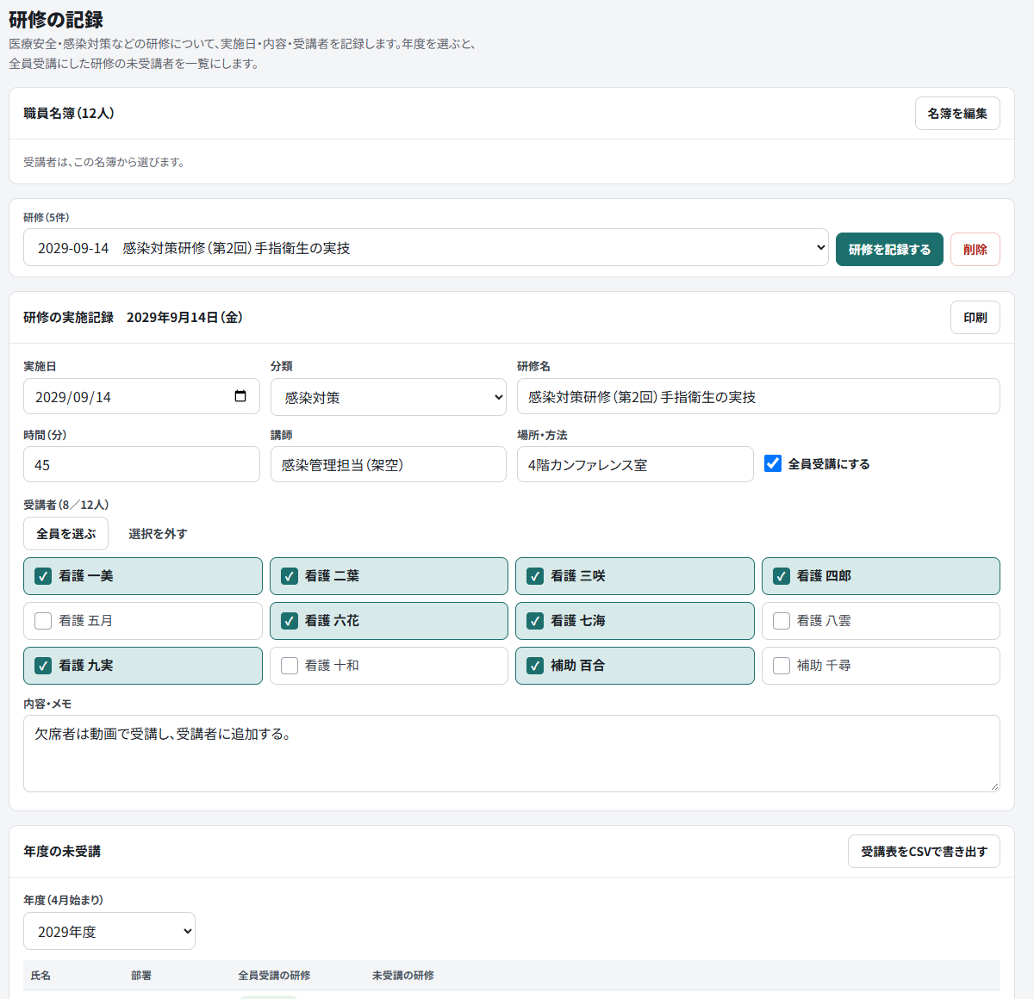Click the 実施日 date field

coord(141,396)
